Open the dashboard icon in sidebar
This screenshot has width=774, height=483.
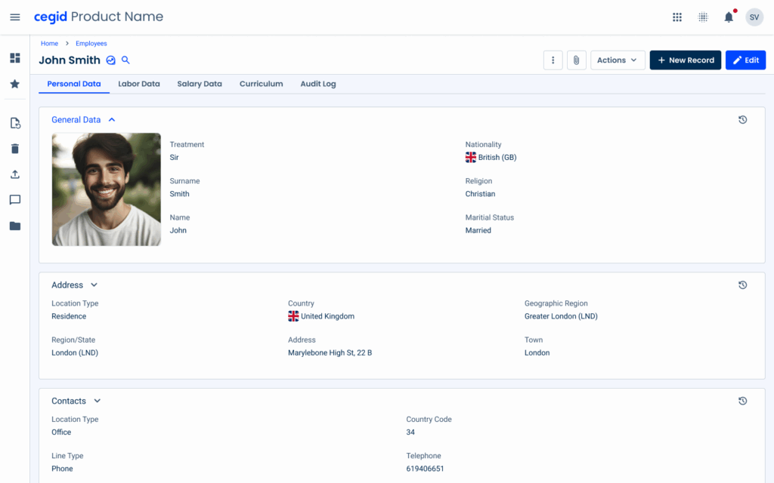pyautogui.click(x=15, y=58)
